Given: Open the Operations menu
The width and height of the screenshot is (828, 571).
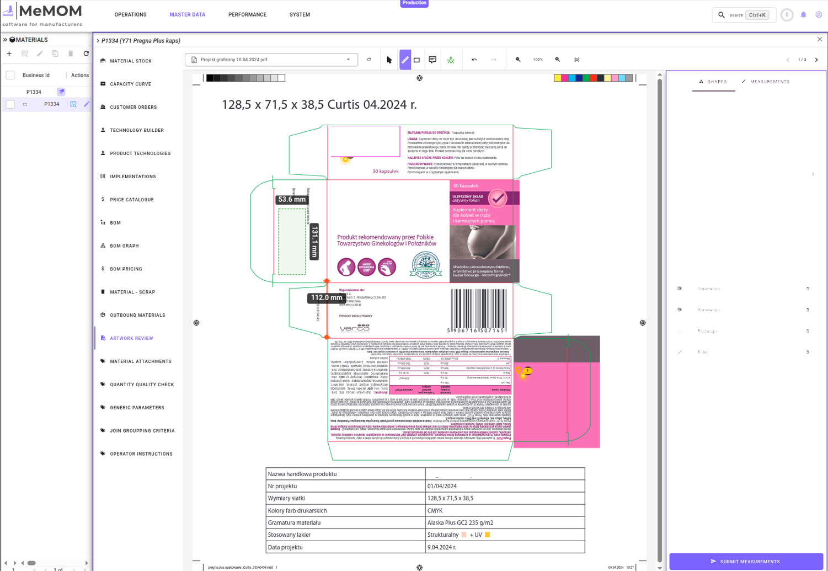Looking at the screenshot, I should pyautogui.click(x=131, y=15).
